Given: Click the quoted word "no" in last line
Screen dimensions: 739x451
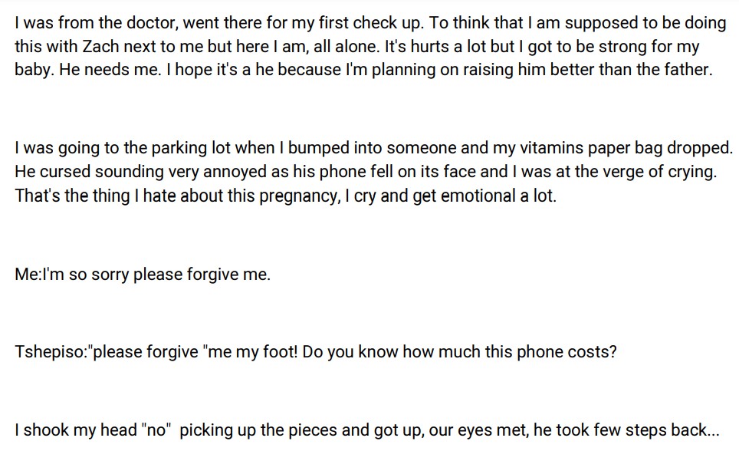Looking at the screenshot, I should [156, 430].
